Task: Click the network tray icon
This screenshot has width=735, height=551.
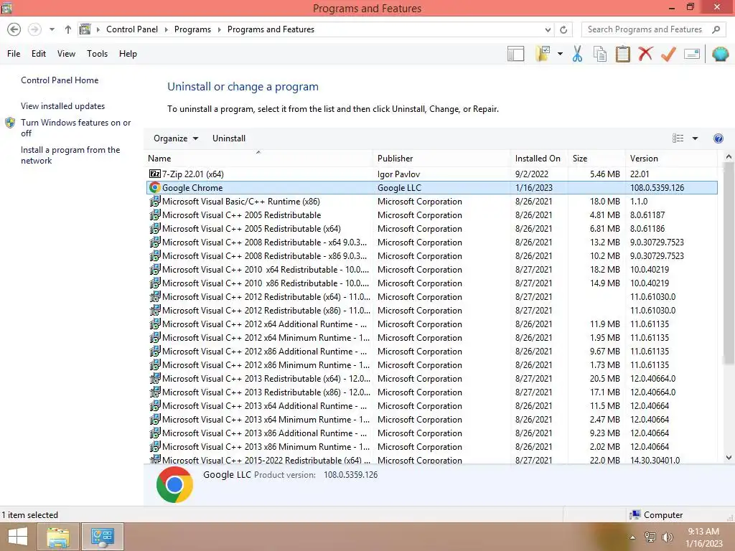Action: (x=650, y=537)
